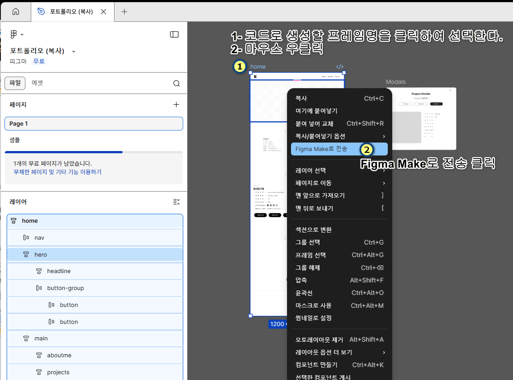Select the hero layer in tree
Viewport: 513px width, 380px height.
[41, 255]
